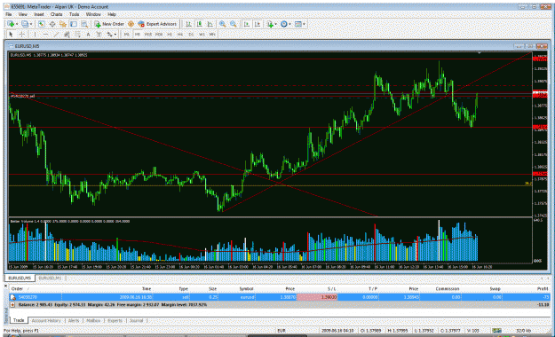Toggle the Terminal window icon

pos(74,24)
